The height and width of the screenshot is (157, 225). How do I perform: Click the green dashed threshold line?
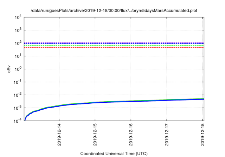coord(114,46)
